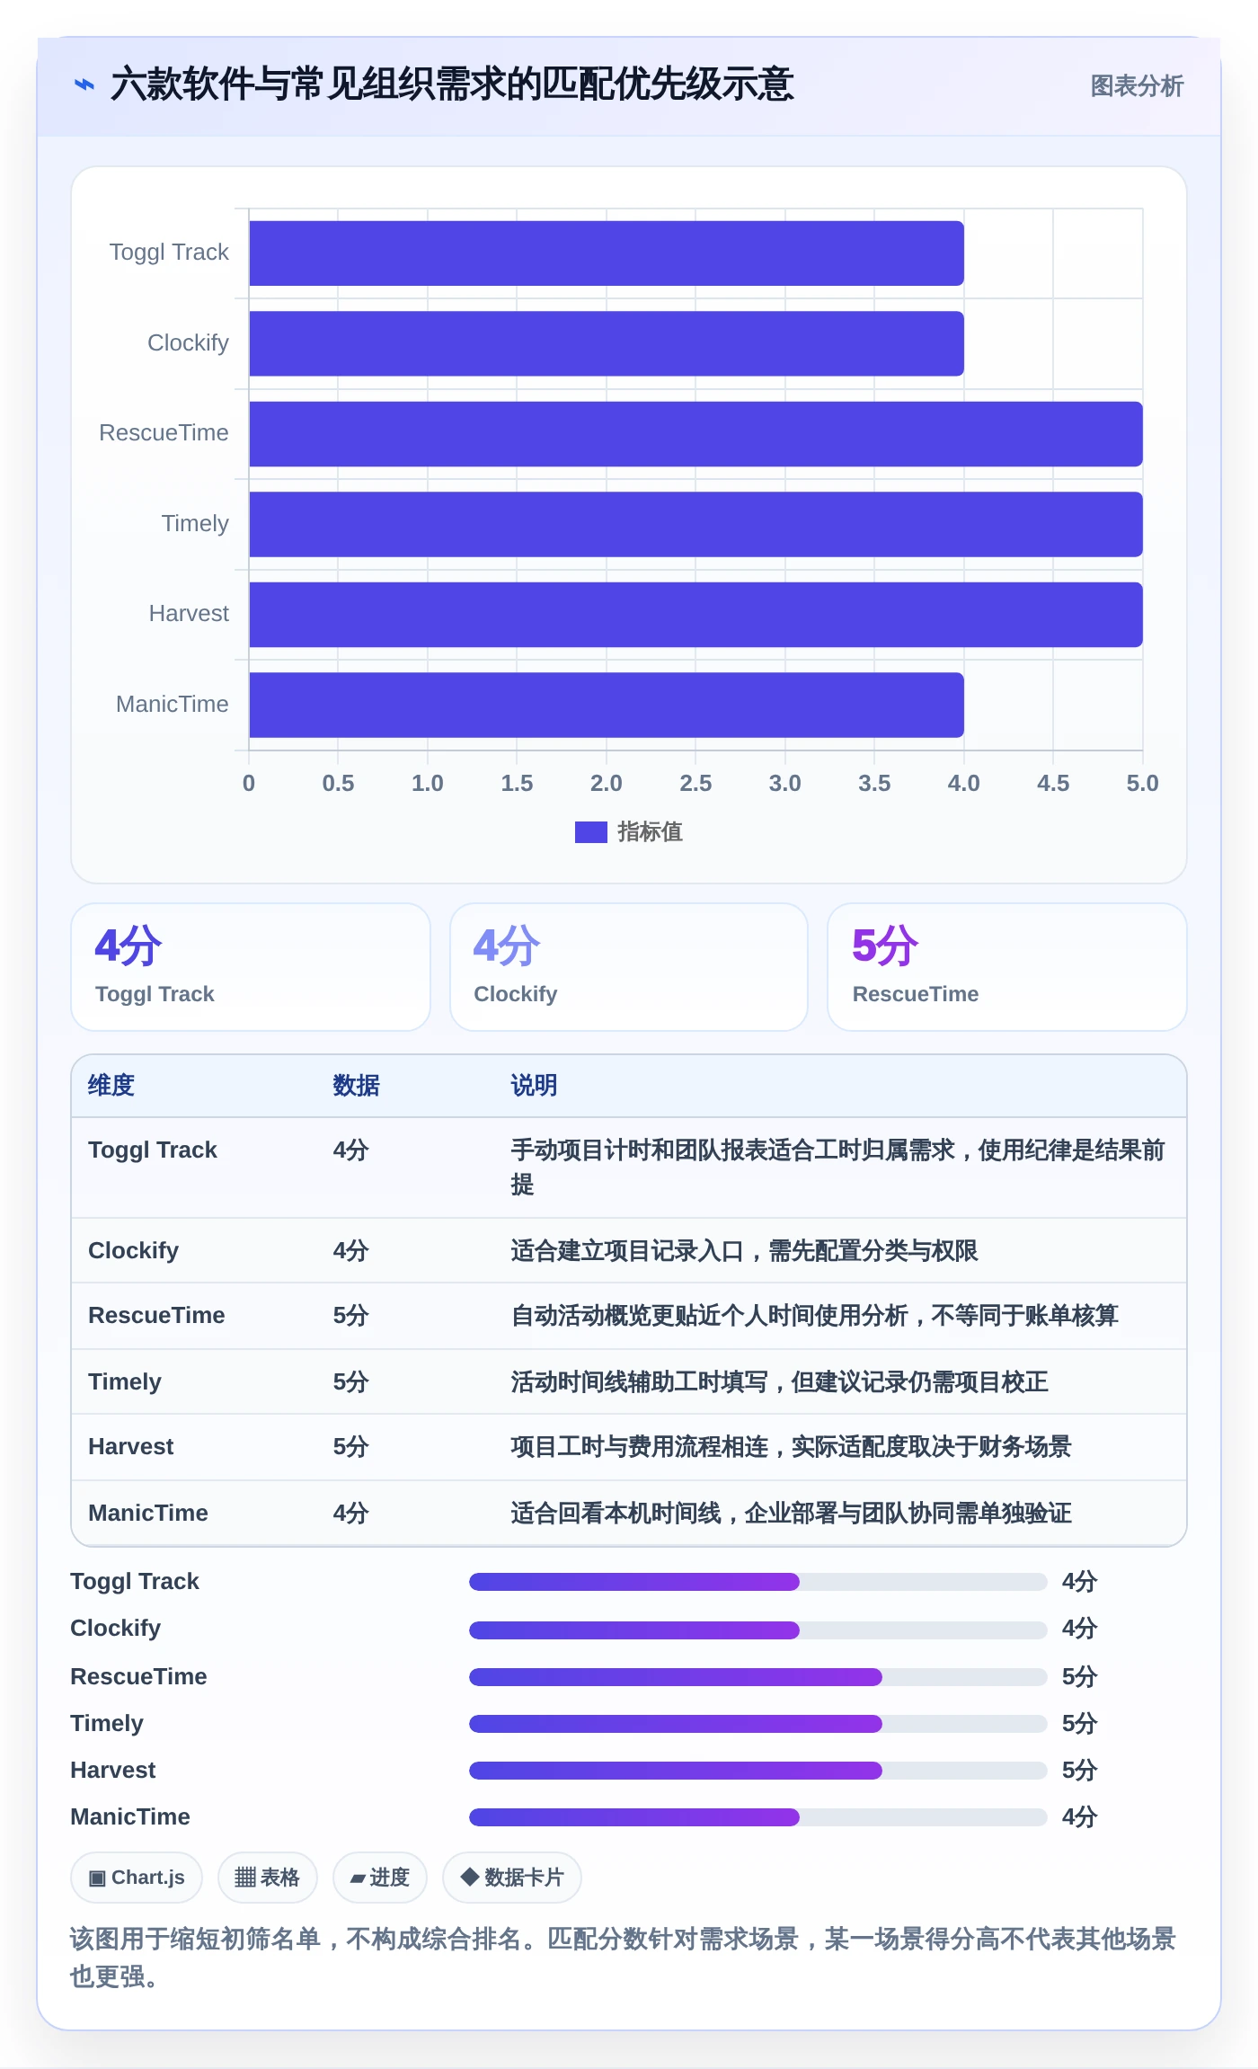The height and width of the screenshot is (2069, 1258).
Task: Click the 5分 value beside Harvest progress bar
Action: 1079,1771
